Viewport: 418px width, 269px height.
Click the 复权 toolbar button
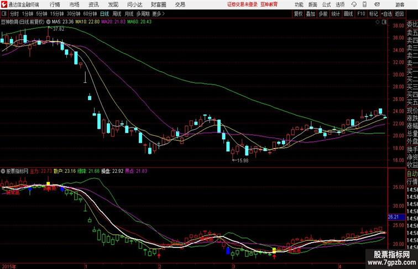(x=299, y=14)
